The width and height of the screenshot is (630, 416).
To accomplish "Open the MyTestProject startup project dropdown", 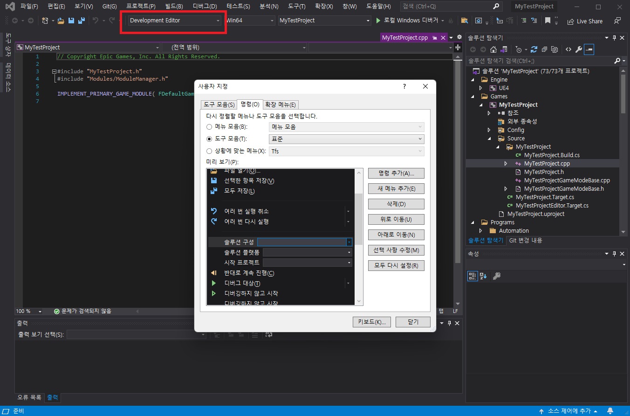I will (325, 21).
